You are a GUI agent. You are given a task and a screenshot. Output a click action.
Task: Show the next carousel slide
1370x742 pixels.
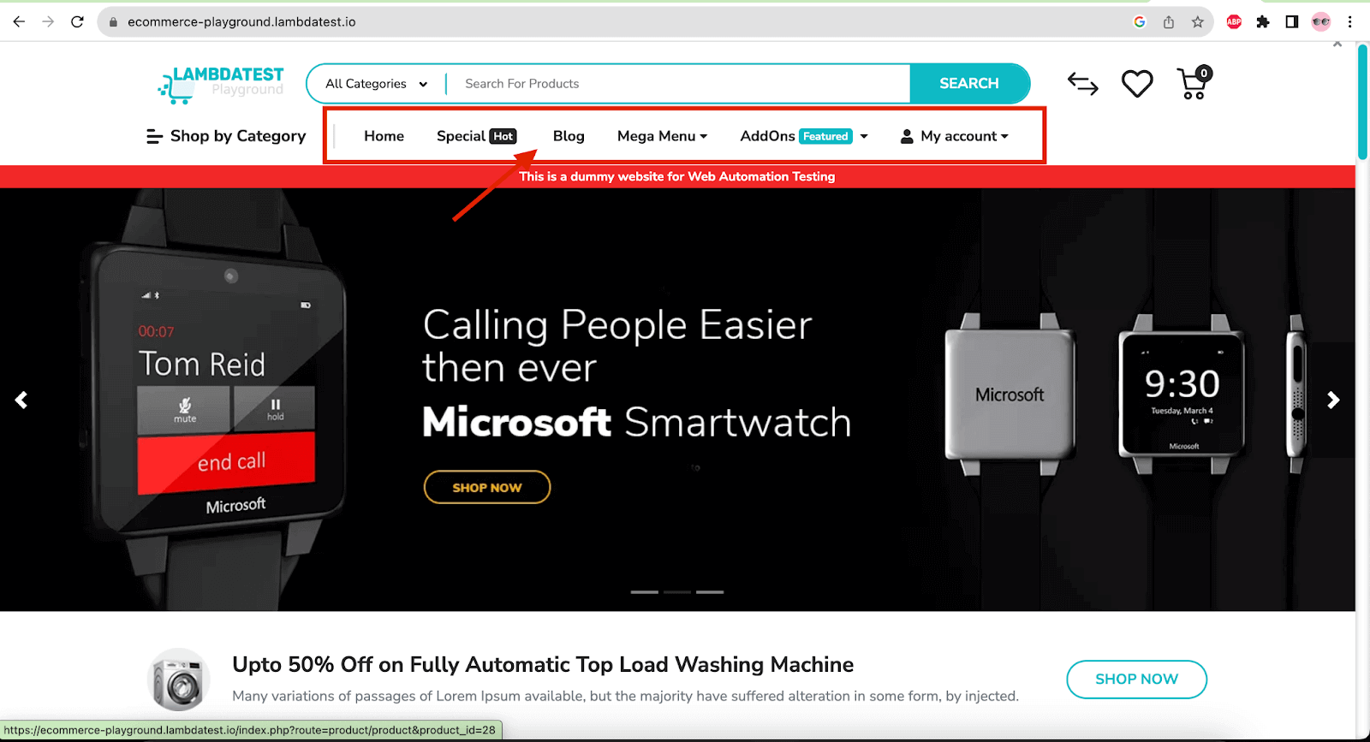[x=1333, y=400]
